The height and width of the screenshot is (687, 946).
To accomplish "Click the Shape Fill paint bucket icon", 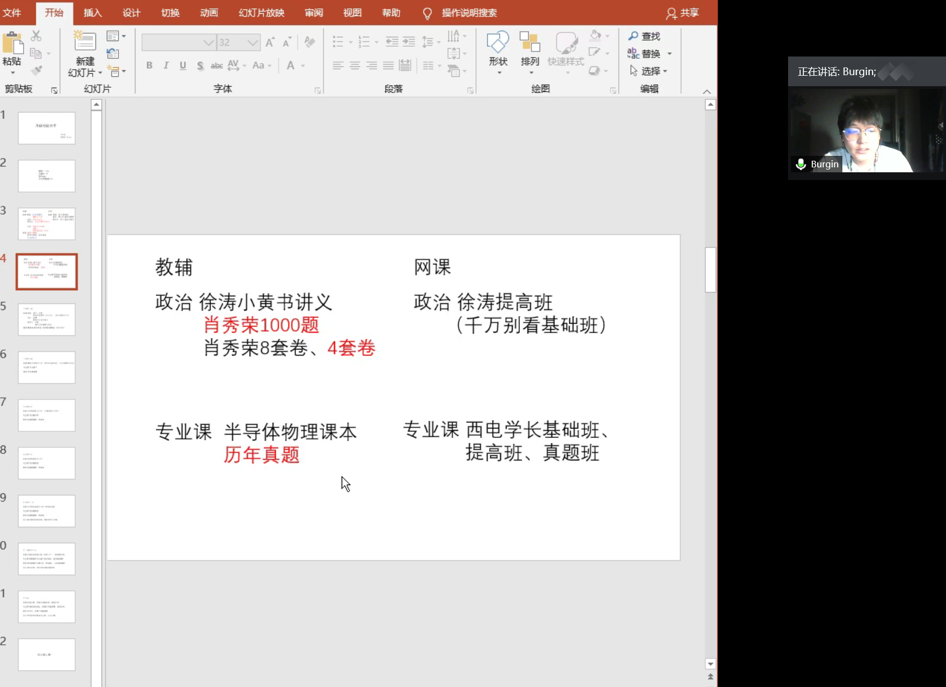I will pos(595,36).
